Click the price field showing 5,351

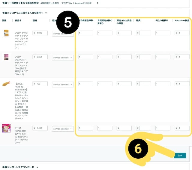(x=41, y=57)
